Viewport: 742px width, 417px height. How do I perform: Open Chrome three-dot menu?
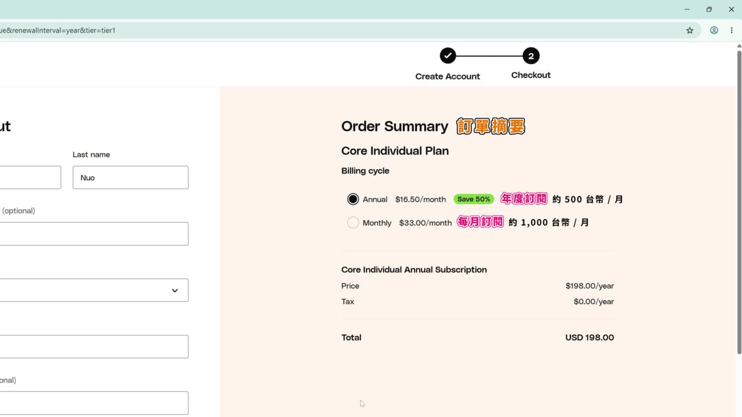(732, 30)
